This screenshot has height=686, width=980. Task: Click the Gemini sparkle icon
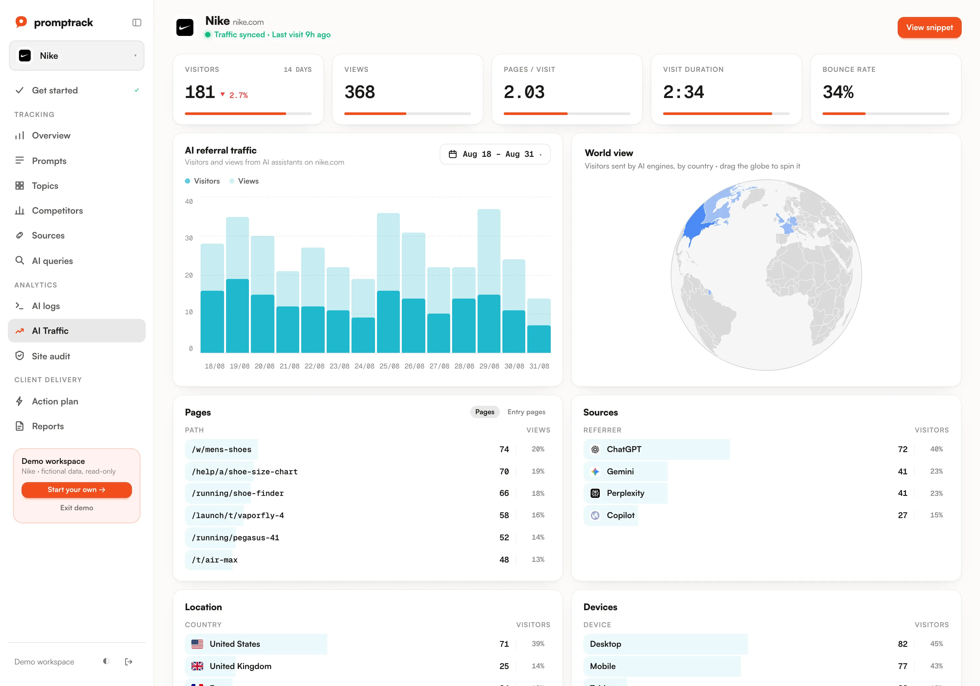(x=595, y=472)
